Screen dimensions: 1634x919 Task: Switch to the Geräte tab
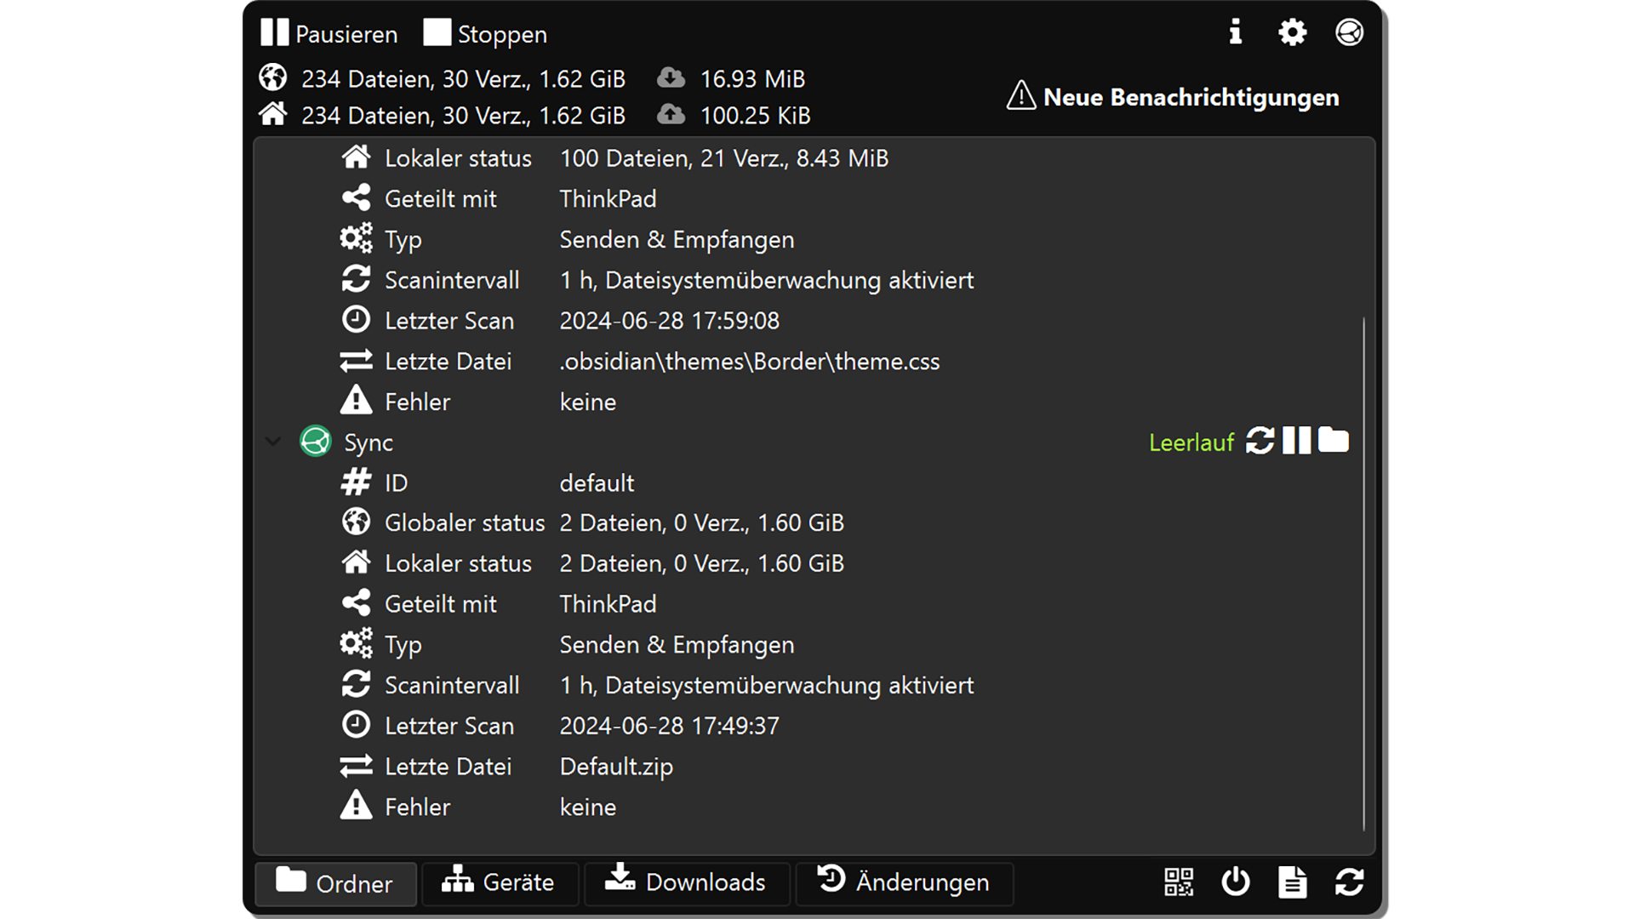[x=499, y=882]
